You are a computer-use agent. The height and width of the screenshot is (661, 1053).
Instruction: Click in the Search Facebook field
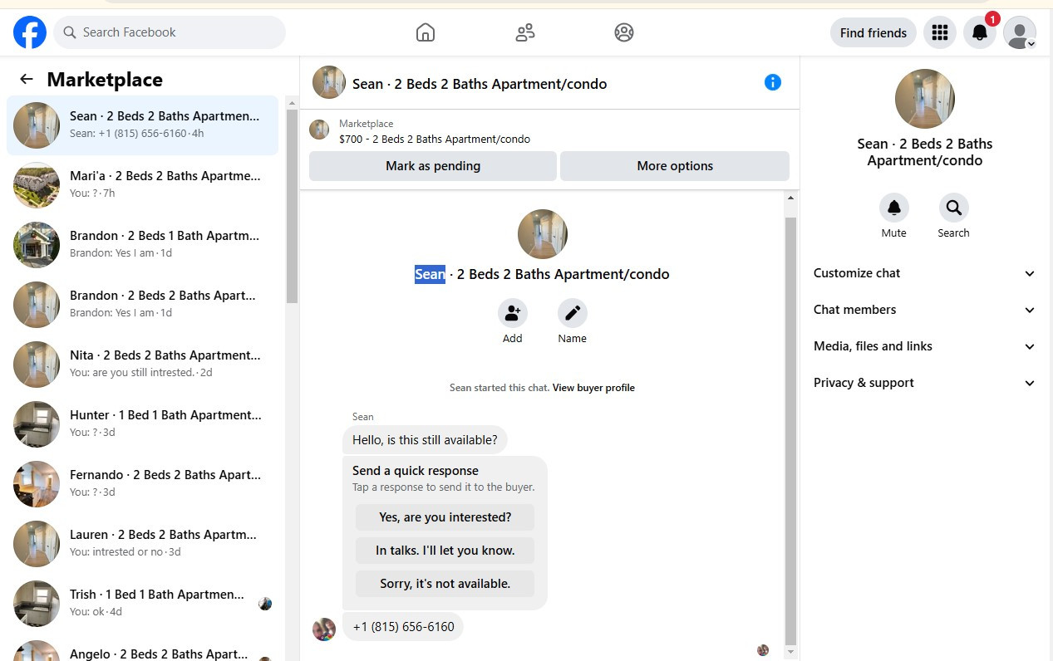(x=170, y=32)
